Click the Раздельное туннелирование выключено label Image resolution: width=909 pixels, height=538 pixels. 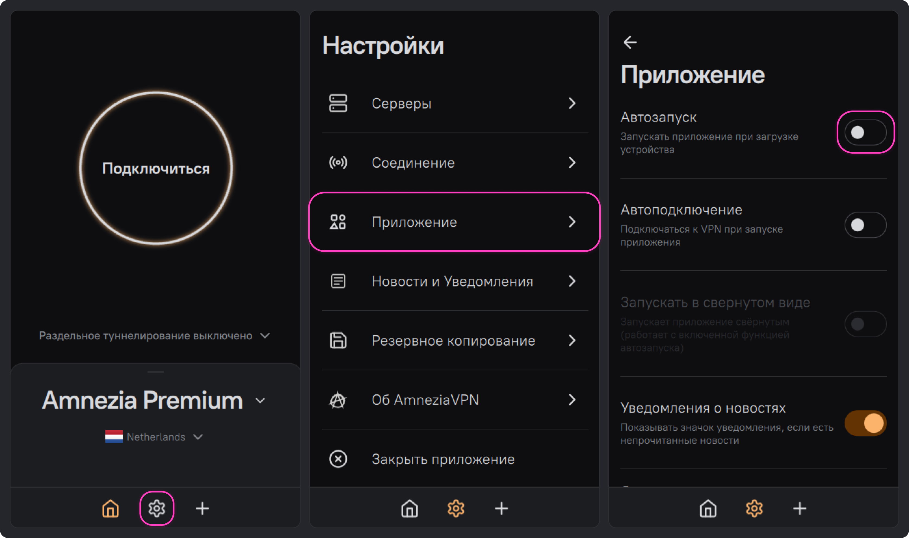point(145,335)
